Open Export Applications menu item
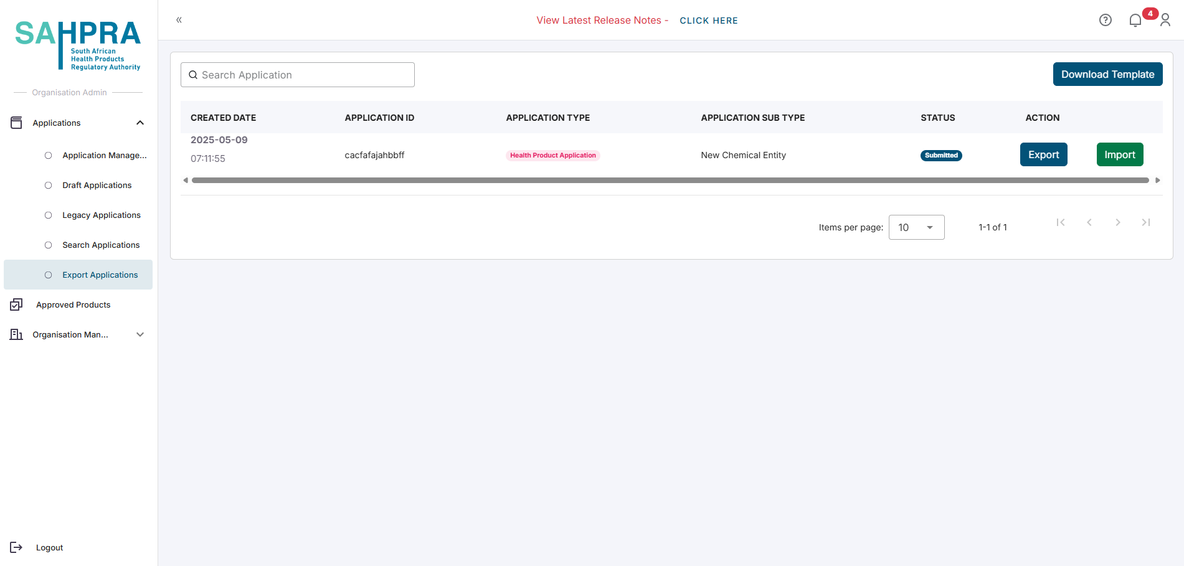The height and width of the screenshot is (566, 1184). (100, 275)
